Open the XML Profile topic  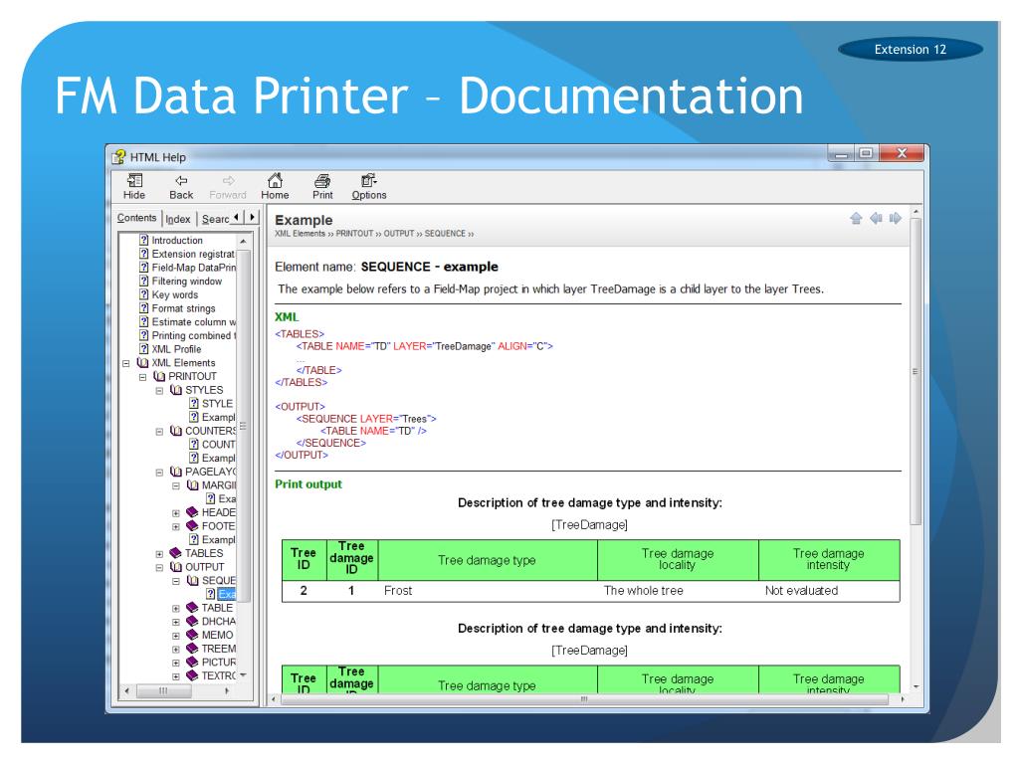click(176, 349)
